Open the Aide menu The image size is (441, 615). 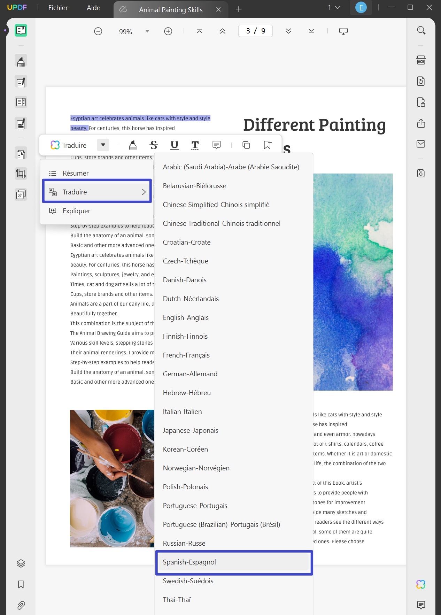tap(93, 8)
